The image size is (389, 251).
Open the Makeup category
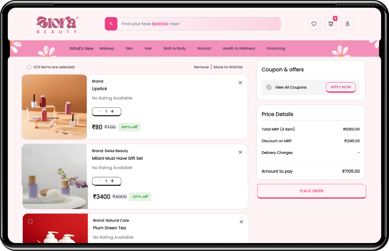(106, 48)
